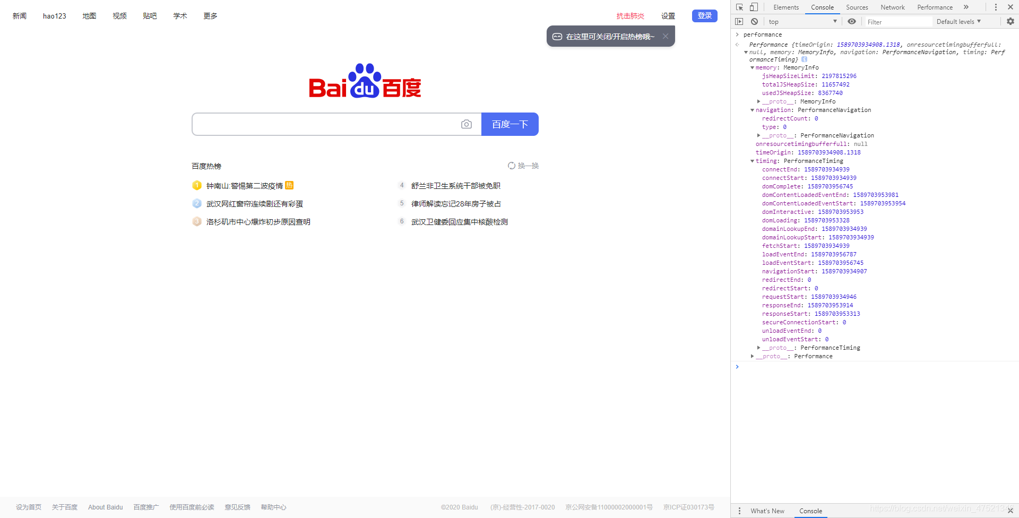Open news 武汉网红窗帘连续剧还有彩蛋
This screenshot has height=518, width=1019.
tap(255, 204)
